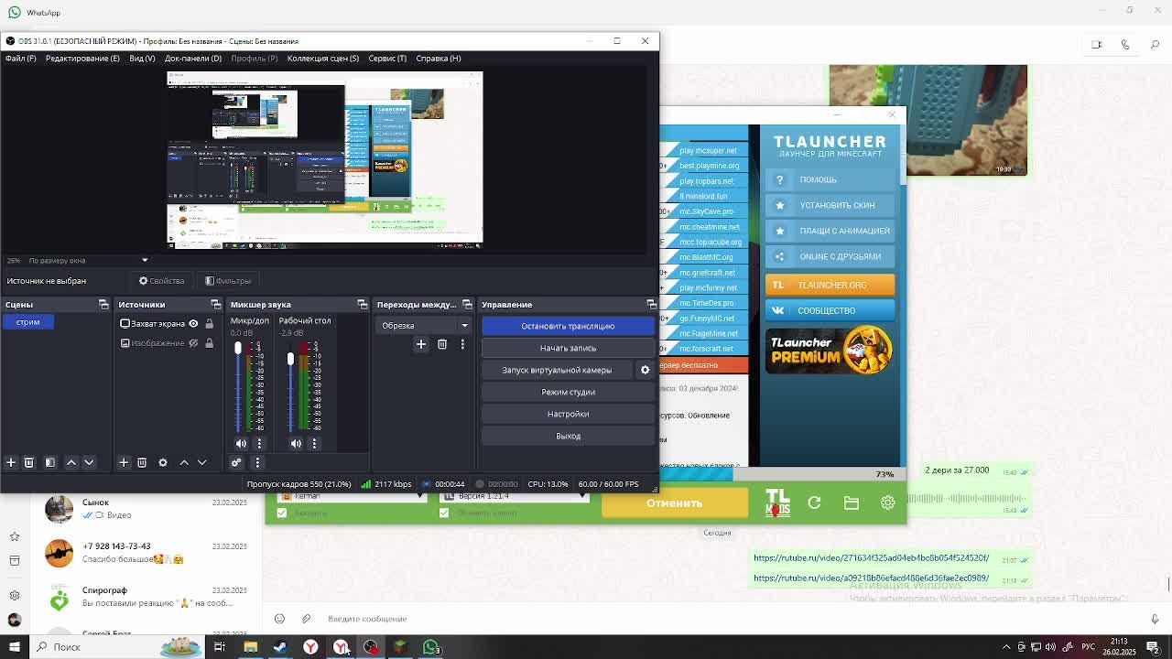The height and width of the screenshot is (659, 1172).
Task: Open Windows Start button on taskbar
Action: [x=14, y=647]
